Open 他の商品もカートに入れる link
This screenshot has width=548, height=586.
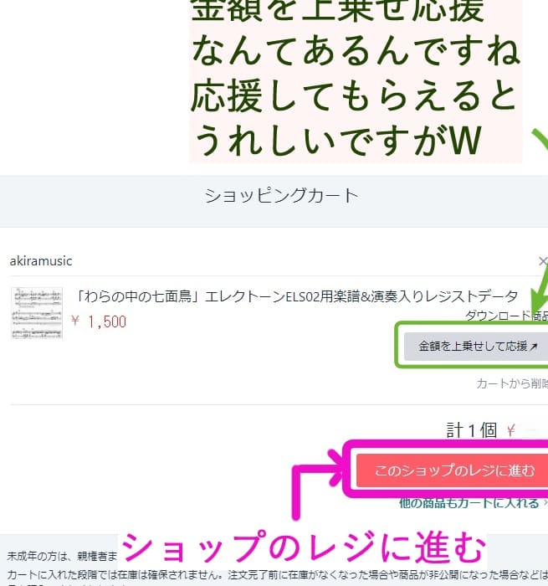click(x=469, y=503)
